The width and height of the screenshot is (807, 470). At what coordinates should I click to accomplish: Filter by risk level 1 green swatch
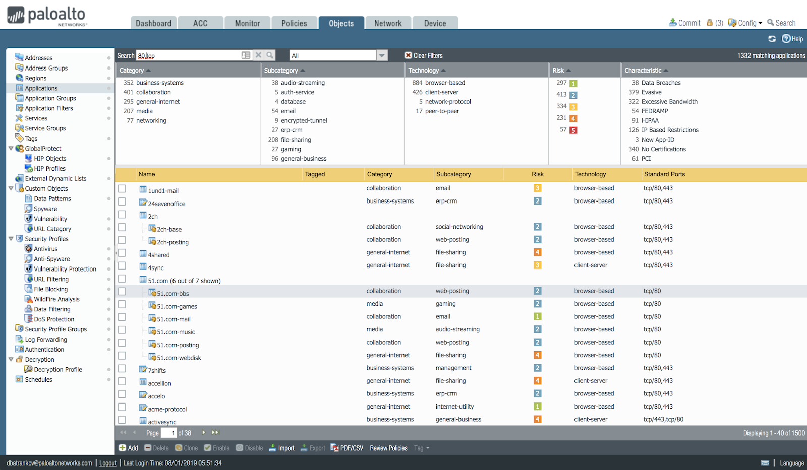pyautogui.click(x=573, y=83)
